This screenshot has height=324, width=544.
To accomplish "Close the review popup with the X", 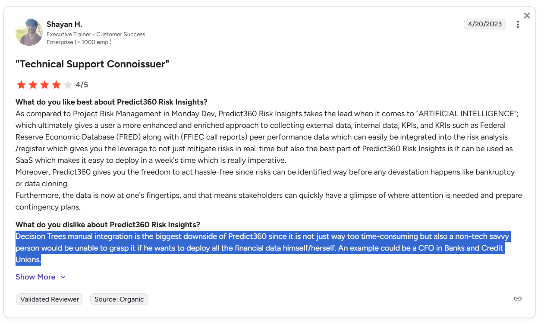I will coord(527,16).
